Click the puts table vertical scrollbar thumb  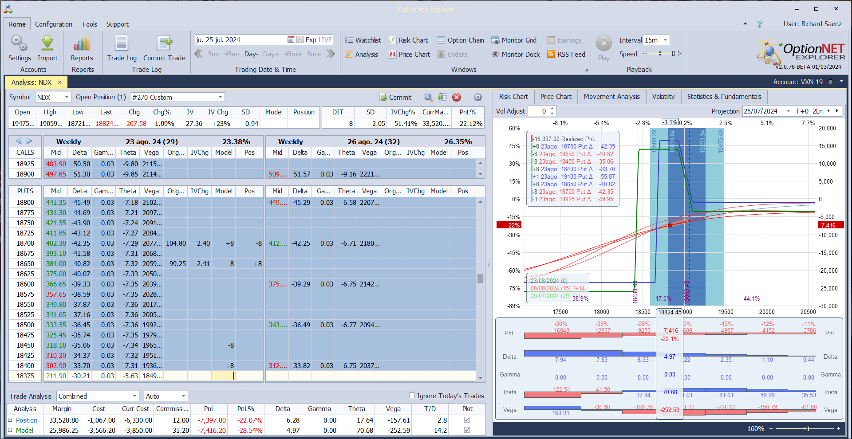tap(480, 278)
